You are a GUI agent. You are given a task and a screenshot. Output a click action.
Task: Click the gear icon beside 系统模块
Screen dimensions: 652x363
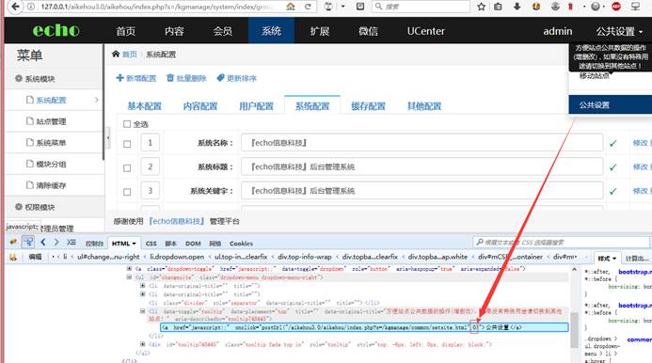tap(19, 78)
